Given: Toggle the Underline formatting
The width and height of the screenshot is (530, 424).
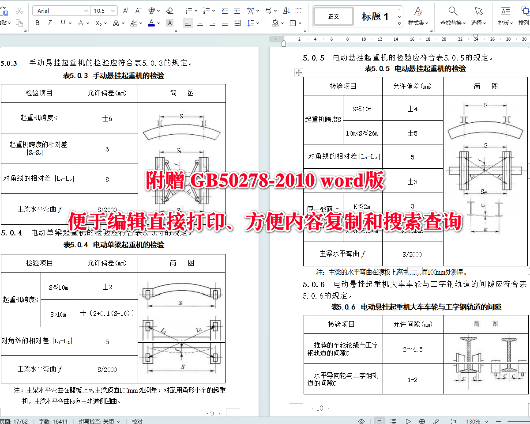Looking at the screenshot, I should click(63, 23).
